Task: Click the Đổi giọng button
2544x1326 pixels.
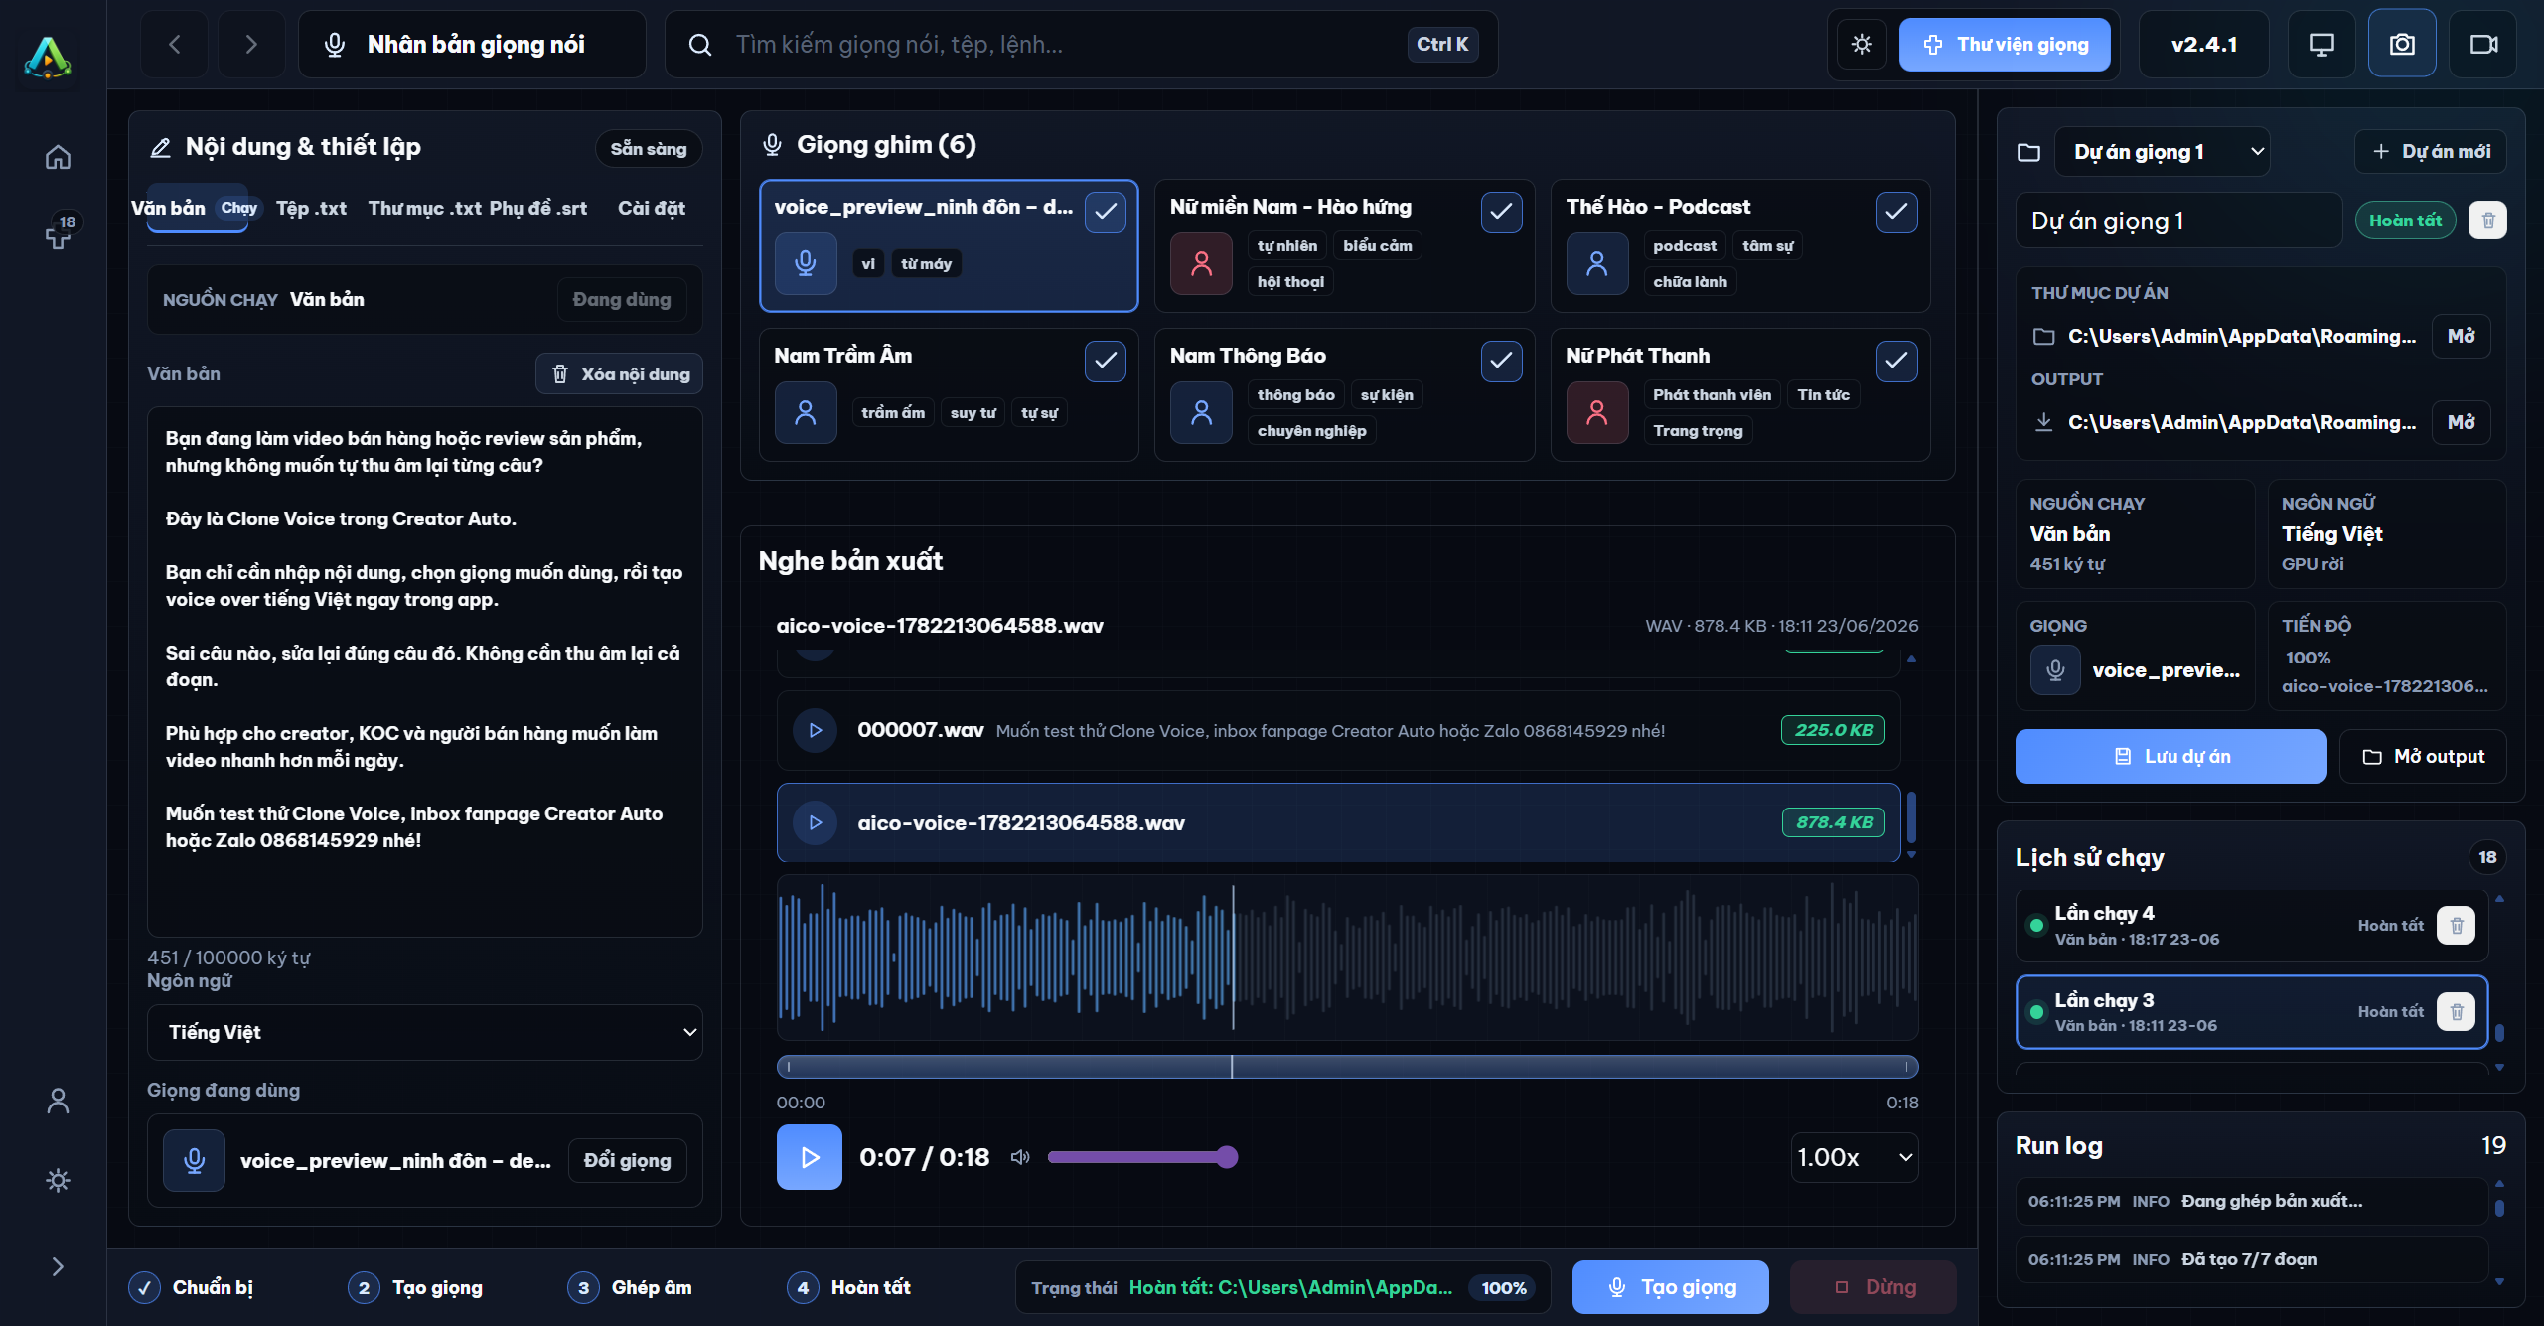Action: click(627, 1160)
